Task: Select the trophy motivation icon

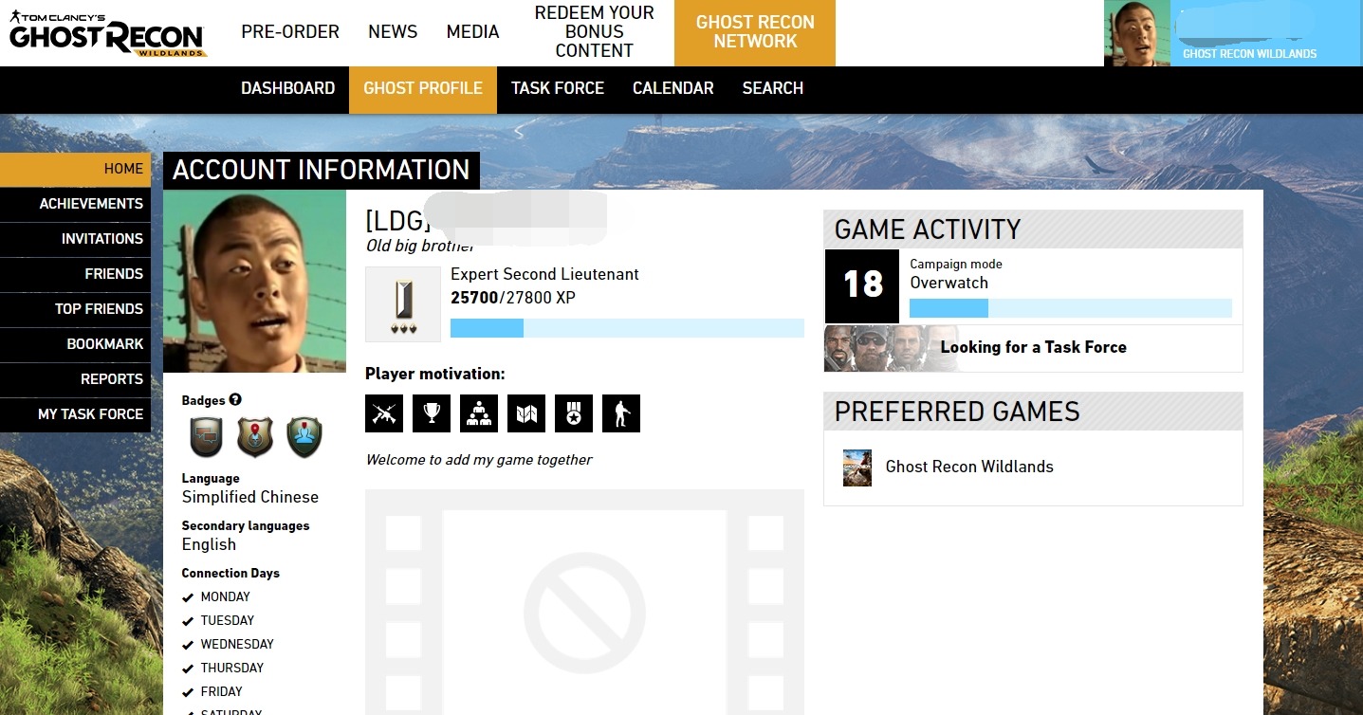Action: 432,412
